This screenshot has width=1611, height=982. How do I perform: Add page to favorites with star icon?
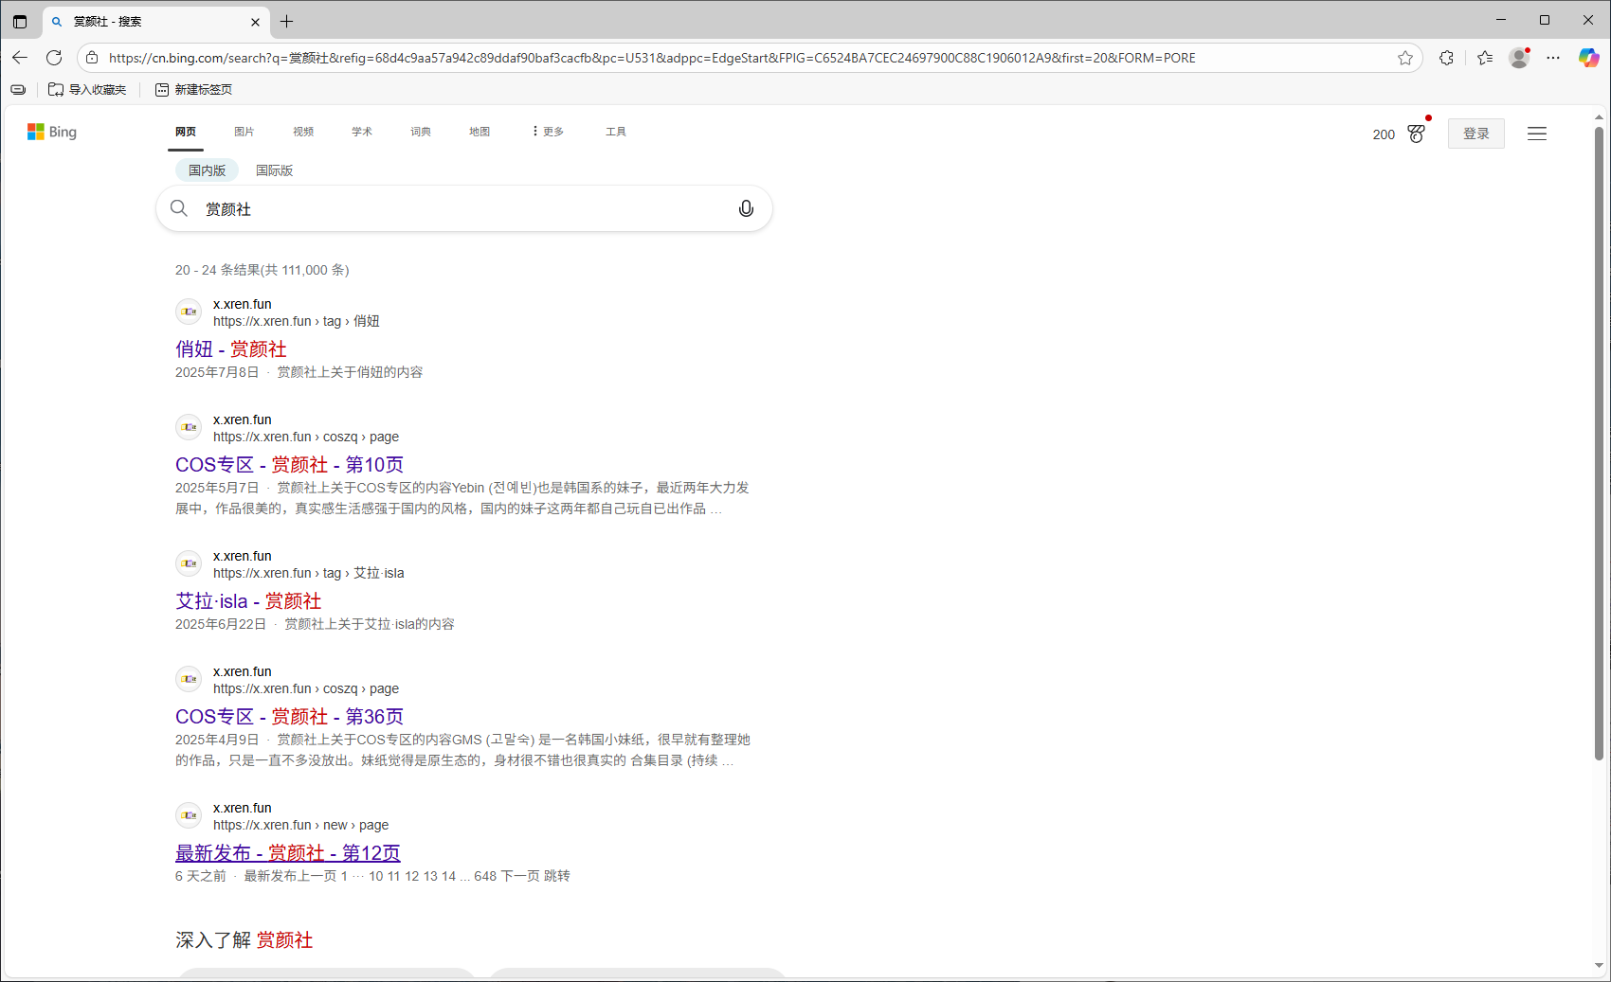1404,58
